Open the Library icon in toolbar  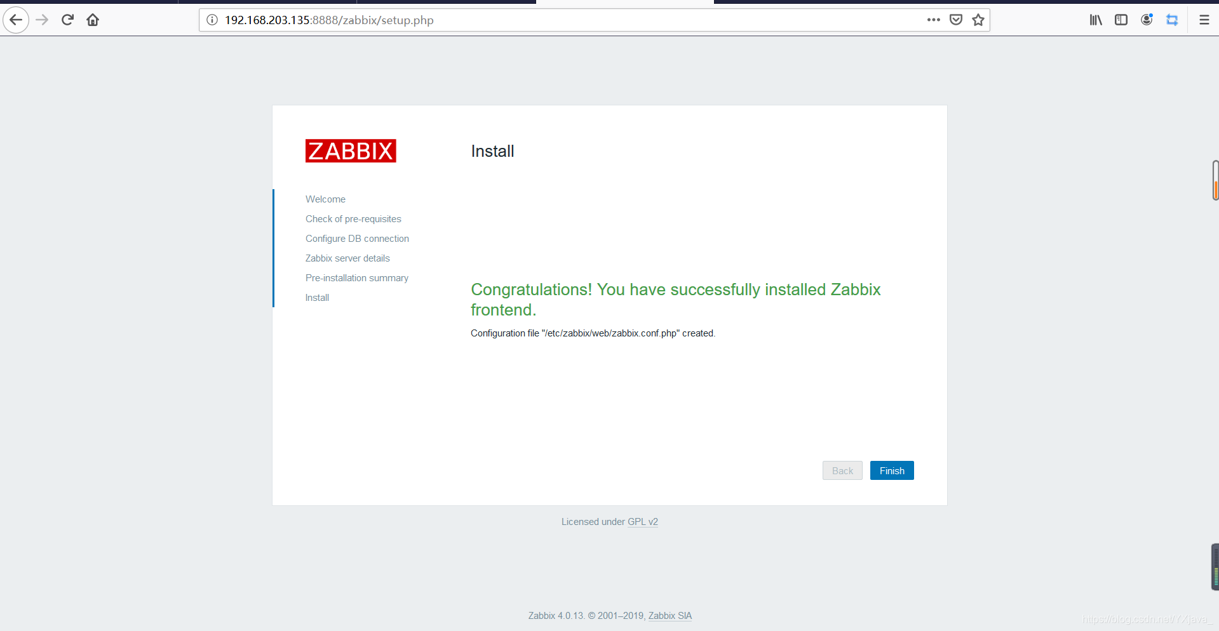(1096, 20)
